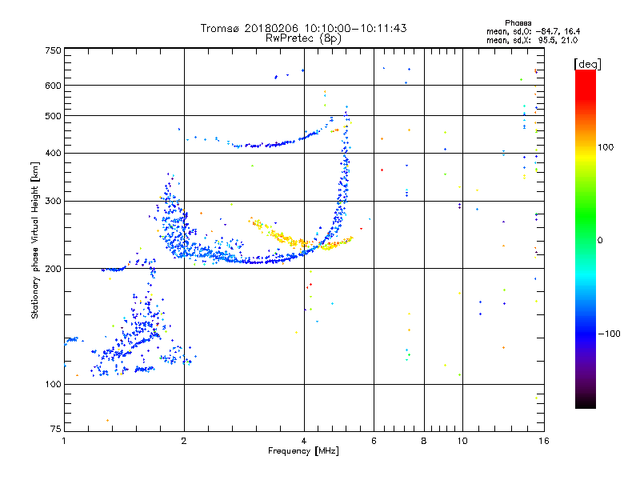Click the colorbar label '0'
640x480 pixels.
tap(600, 241)
